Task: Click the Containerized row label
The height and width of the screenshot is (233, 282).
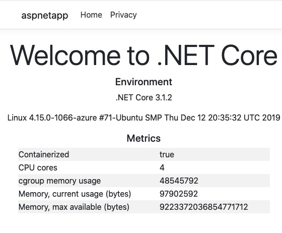Action: (44, 154)
